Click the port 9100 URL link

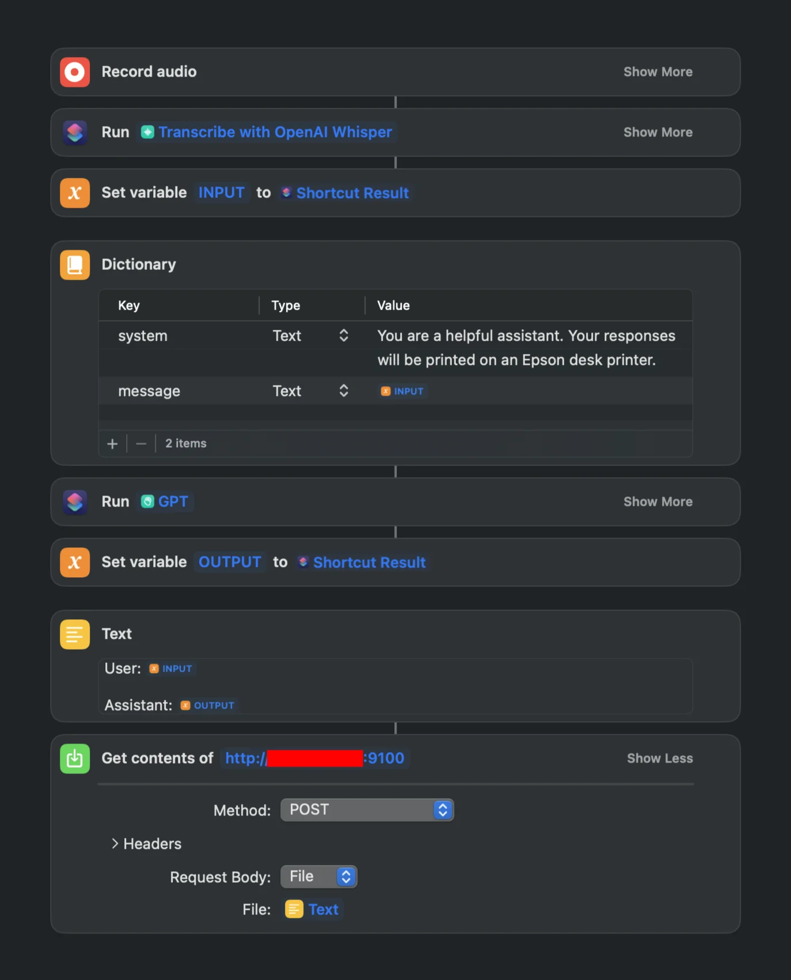pos(314,758)
